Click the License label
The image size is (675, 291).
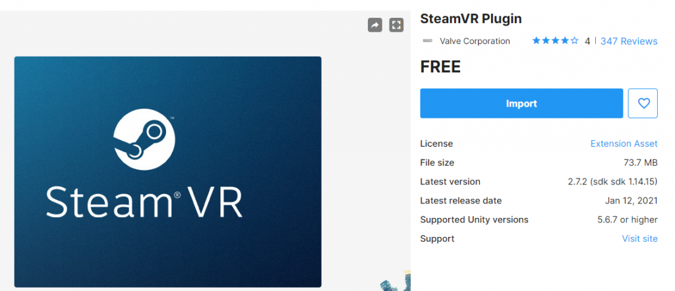pos(436,144)
